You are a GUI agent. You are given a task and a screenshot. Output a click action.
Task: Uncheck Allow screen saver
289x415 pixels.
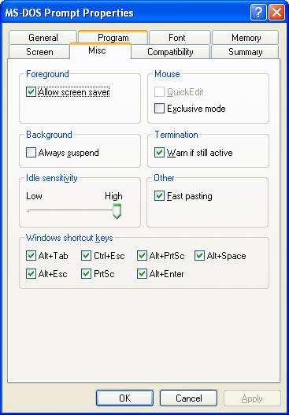(x=31, y=92)
